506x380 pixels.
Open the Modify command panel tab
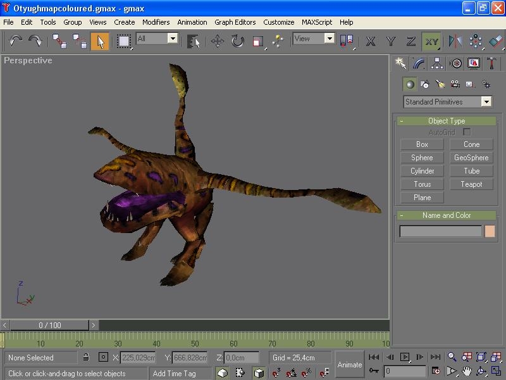click(419, 63)
